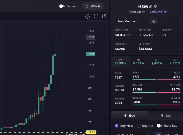
Task: Take chart snapshot camera icon
Action: (105, 16)
